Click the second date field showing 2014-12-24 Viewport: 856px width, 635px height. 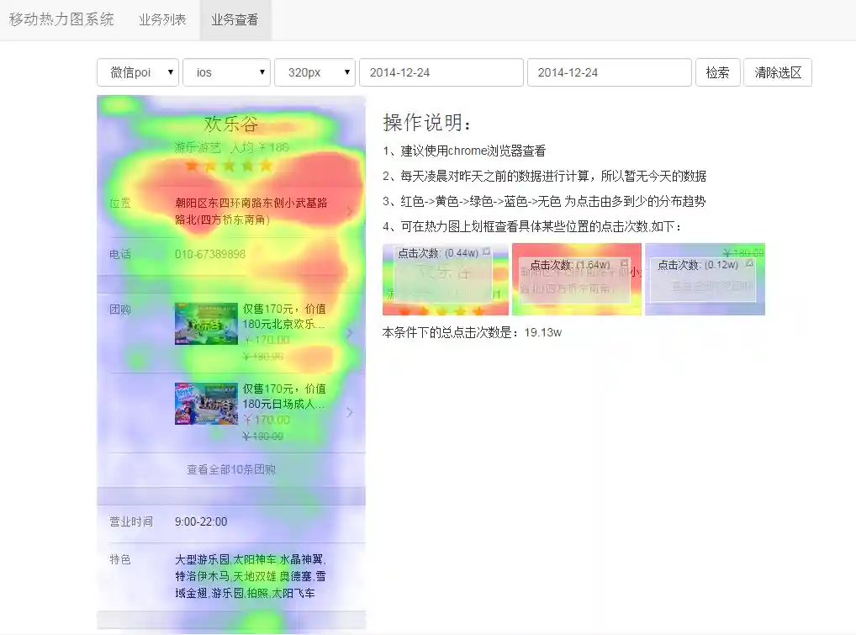(x=610, y=72)
